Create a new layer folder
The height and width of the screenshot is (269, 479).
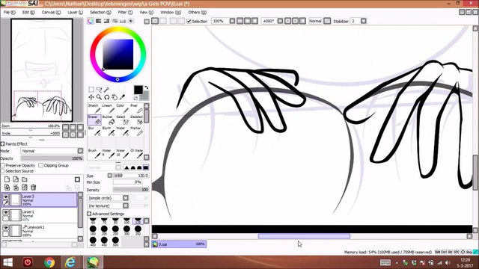point(25,179)
